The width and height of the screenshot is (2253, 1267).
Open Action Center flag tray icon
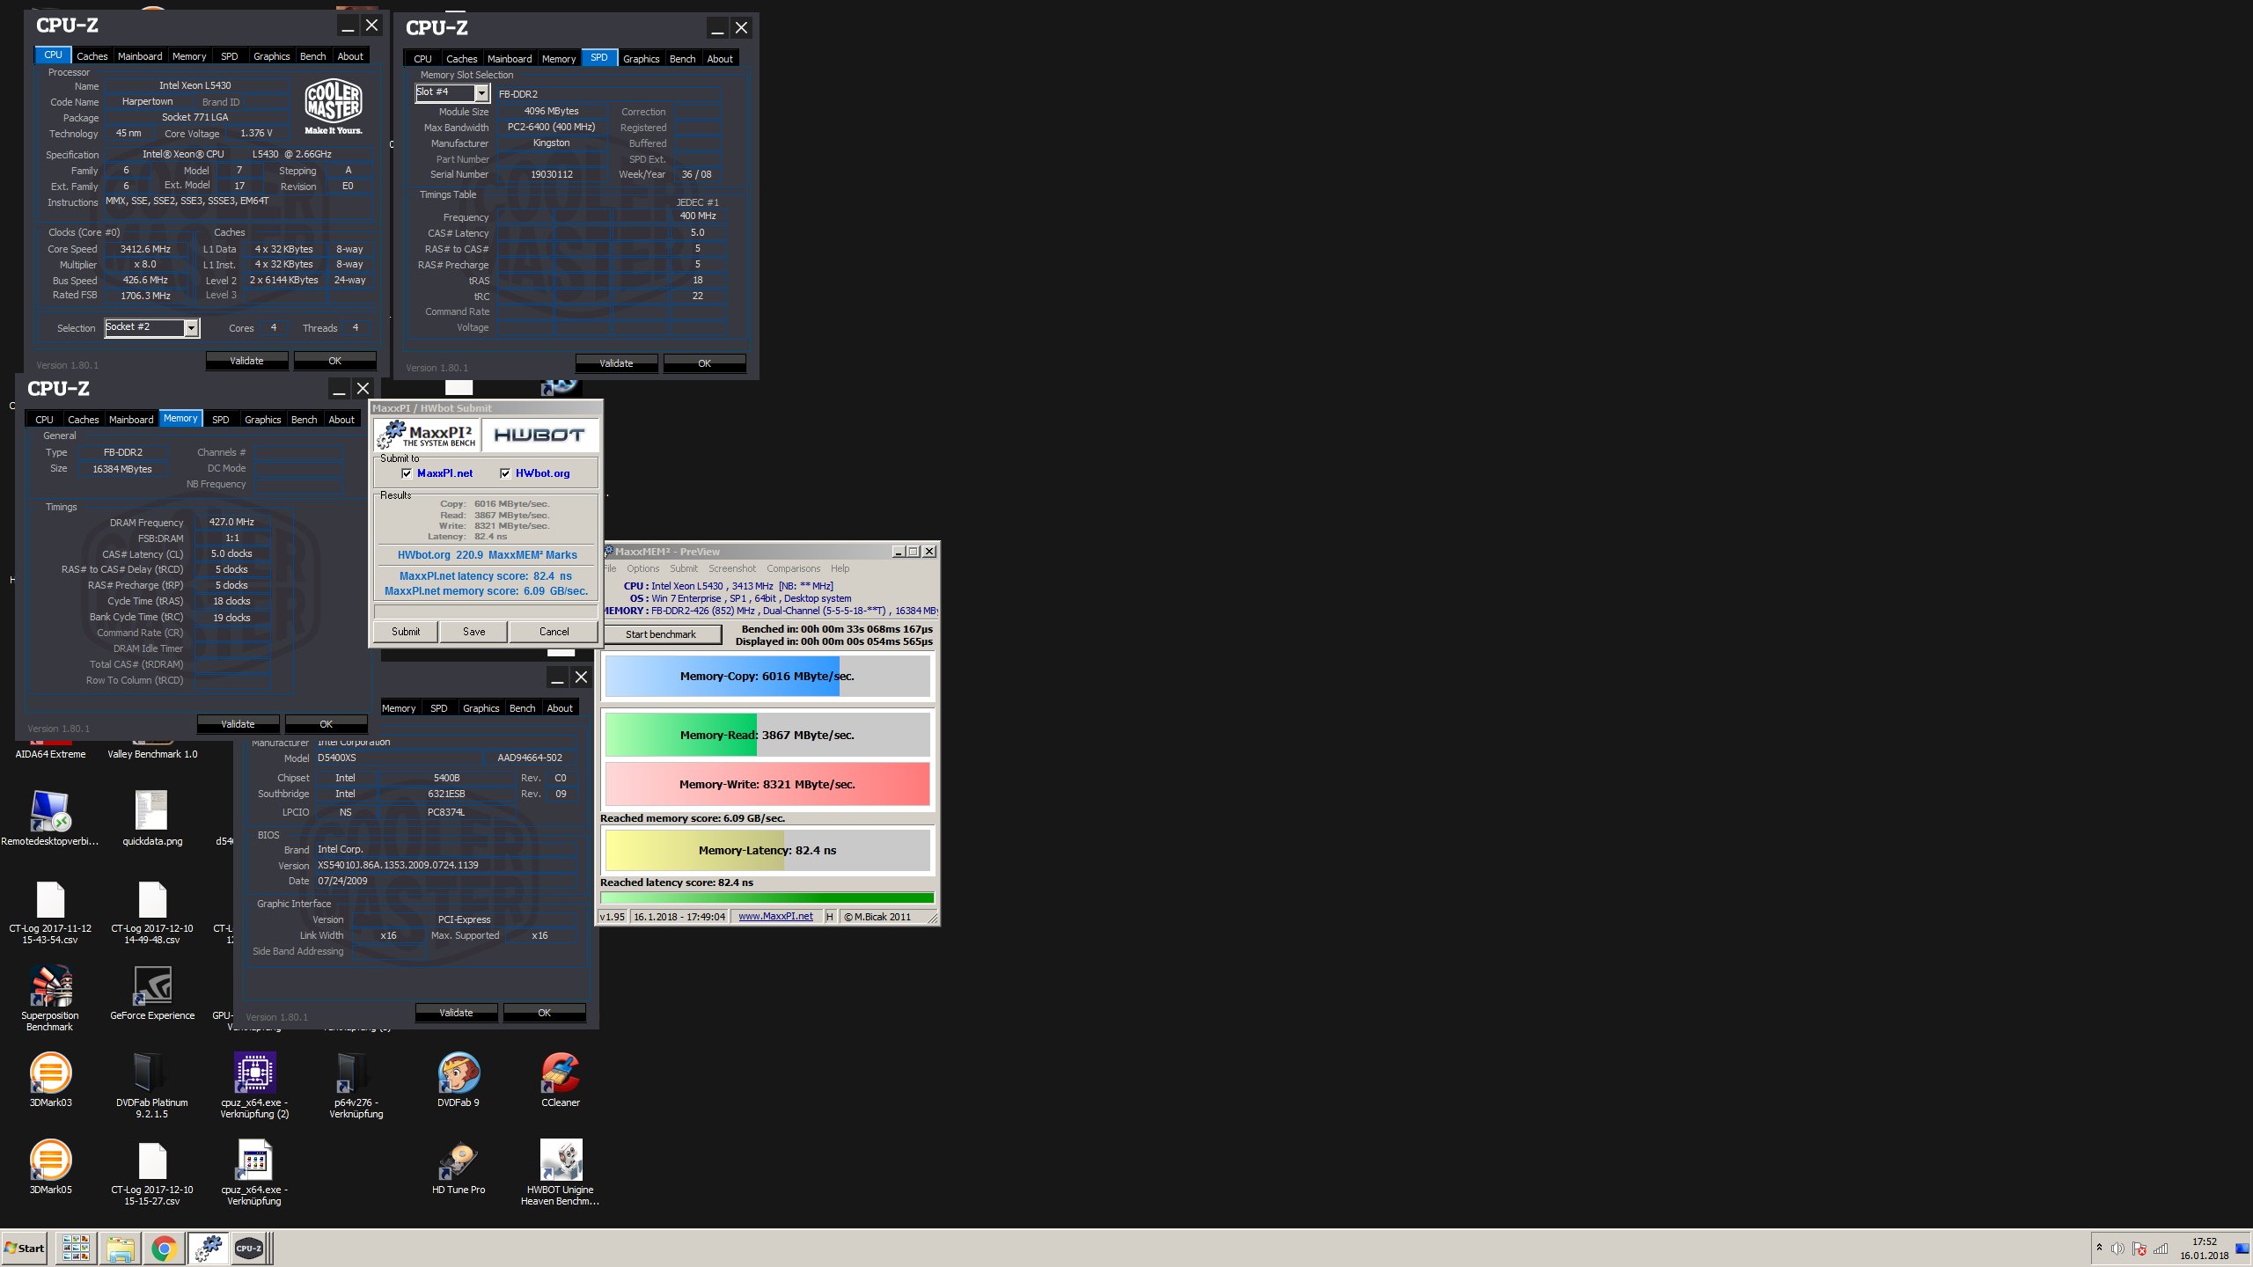point(2139,1249)
